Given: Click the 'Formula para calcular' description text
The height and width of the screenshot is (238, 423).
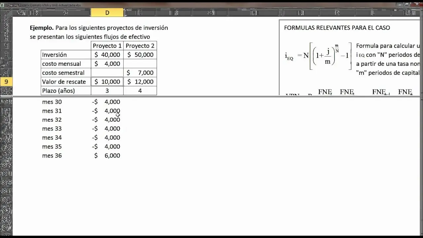Looking at the screenshot, I should click(x=388, y=46).
